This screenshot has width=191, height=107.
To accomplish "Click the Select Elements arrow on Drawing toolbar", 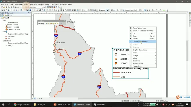I will pyautogui.click(x=107, y=10).
